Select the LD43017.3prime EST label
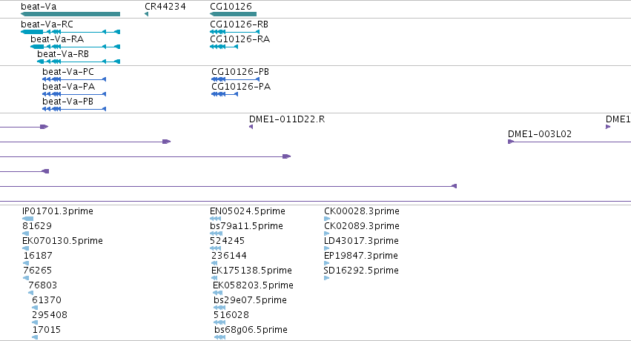631x341 pixels. pos(361,241)
